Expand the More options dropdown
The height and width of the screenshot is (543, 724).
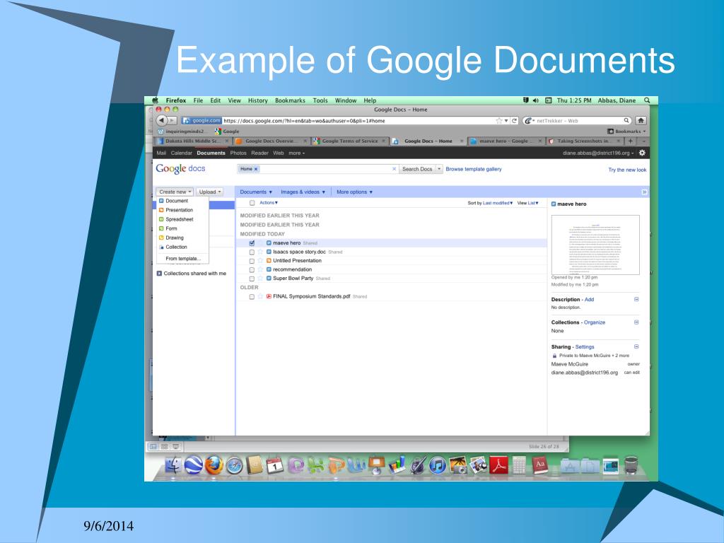click(x=354, y=192)
